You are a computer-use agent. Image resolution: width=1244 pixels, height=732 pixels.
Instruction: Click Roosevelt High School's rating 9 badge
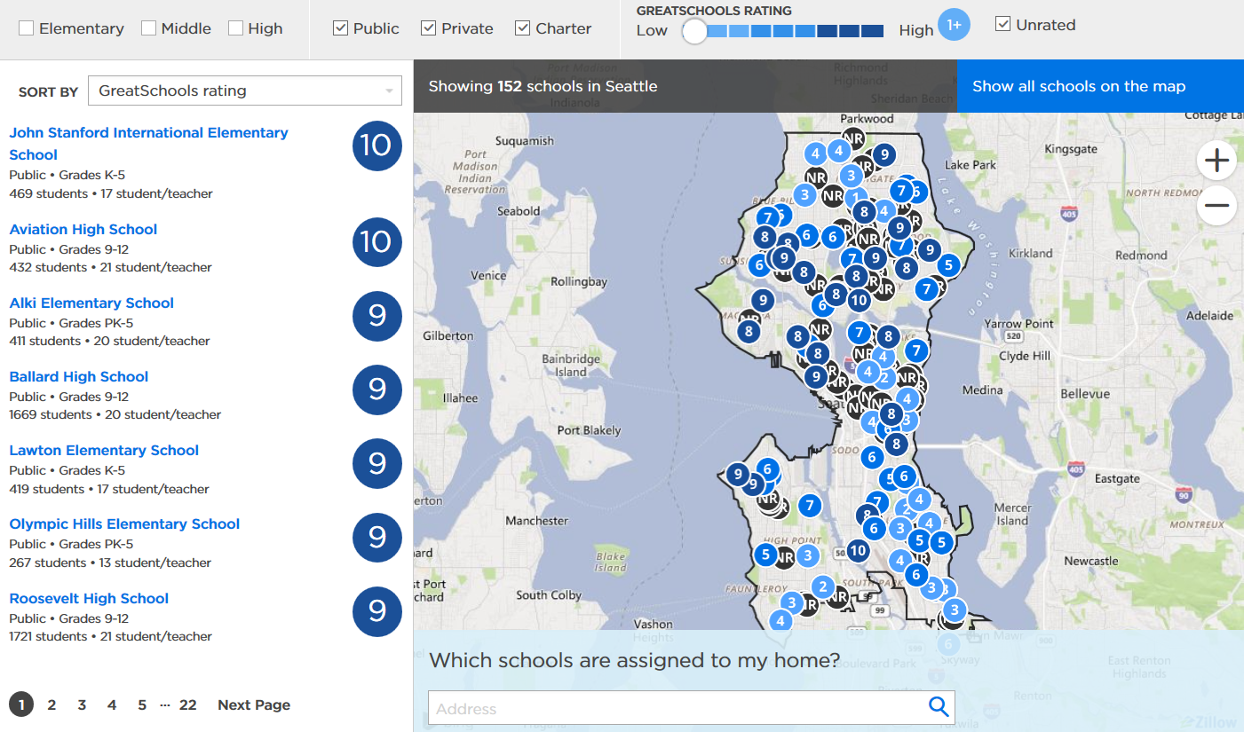pyautogui.click(x=377, y=611)
